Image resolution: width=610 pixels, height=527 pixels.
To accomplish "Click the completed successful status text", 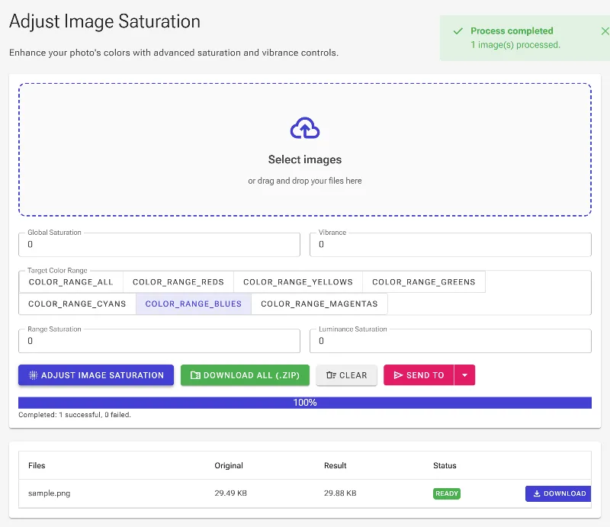I will tap(75, 415).
